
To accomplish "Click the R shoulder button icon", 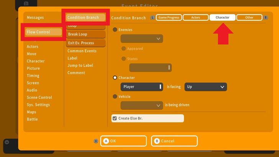I will click(266, 18).
